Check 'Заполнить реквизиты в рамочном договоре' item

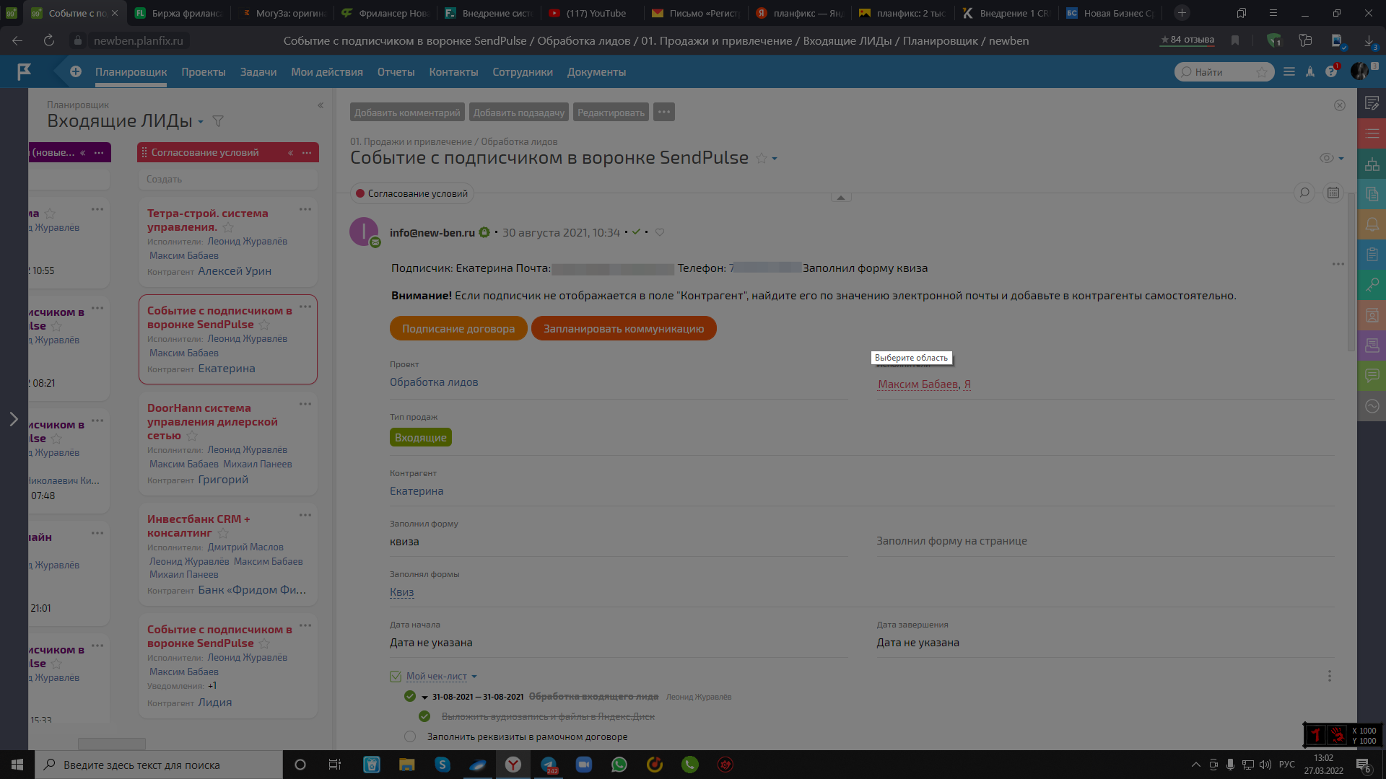410,736
